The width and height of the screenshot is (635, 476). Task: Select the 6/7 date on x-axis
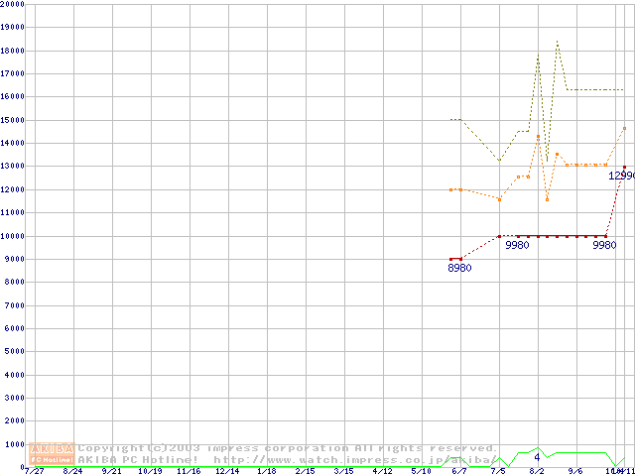[458, 471]
